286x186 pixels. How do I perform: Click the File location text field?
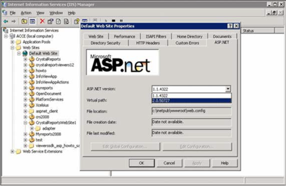(191, 111)
